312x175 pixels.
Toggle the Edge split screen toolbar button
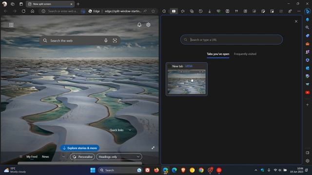point(174,11)
